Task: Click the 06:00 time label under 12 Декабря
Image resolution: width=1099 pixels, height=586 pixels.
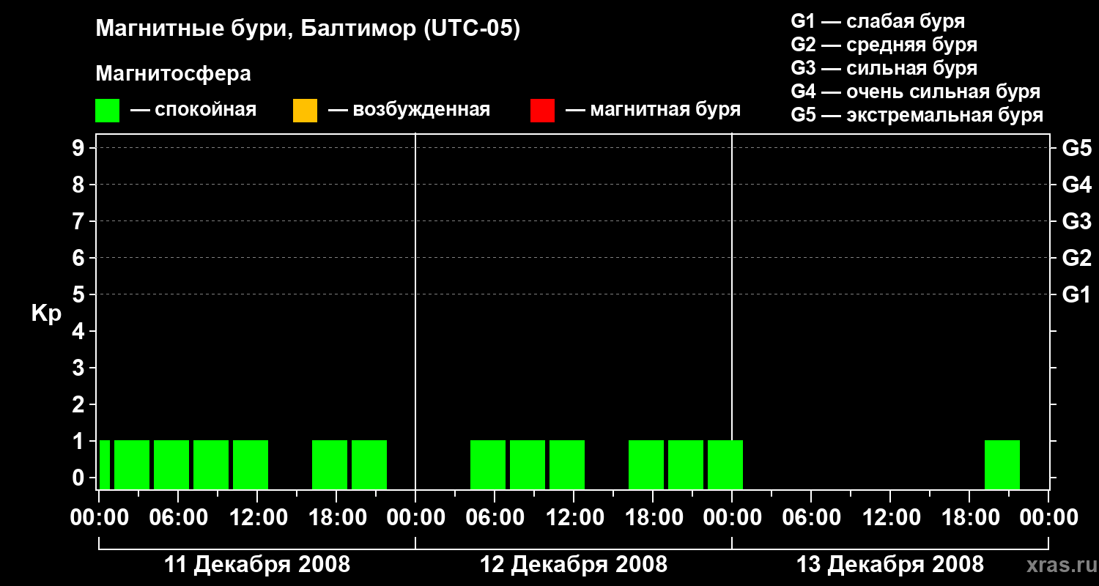Action: pos(495,517)
